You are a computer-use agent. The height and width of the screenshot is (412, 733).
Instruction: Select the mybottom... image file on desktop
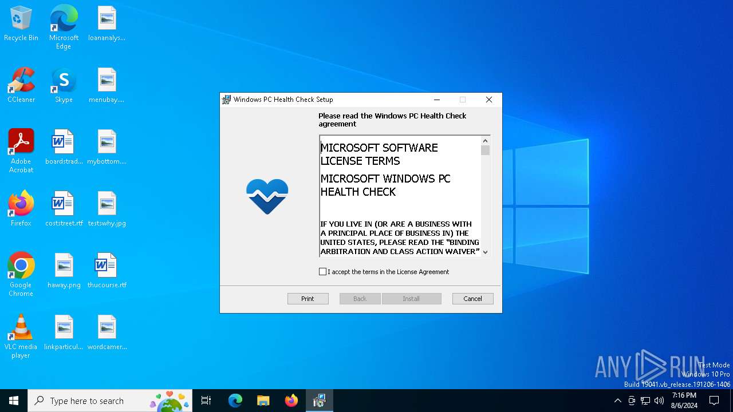click(x=107, y=148)
